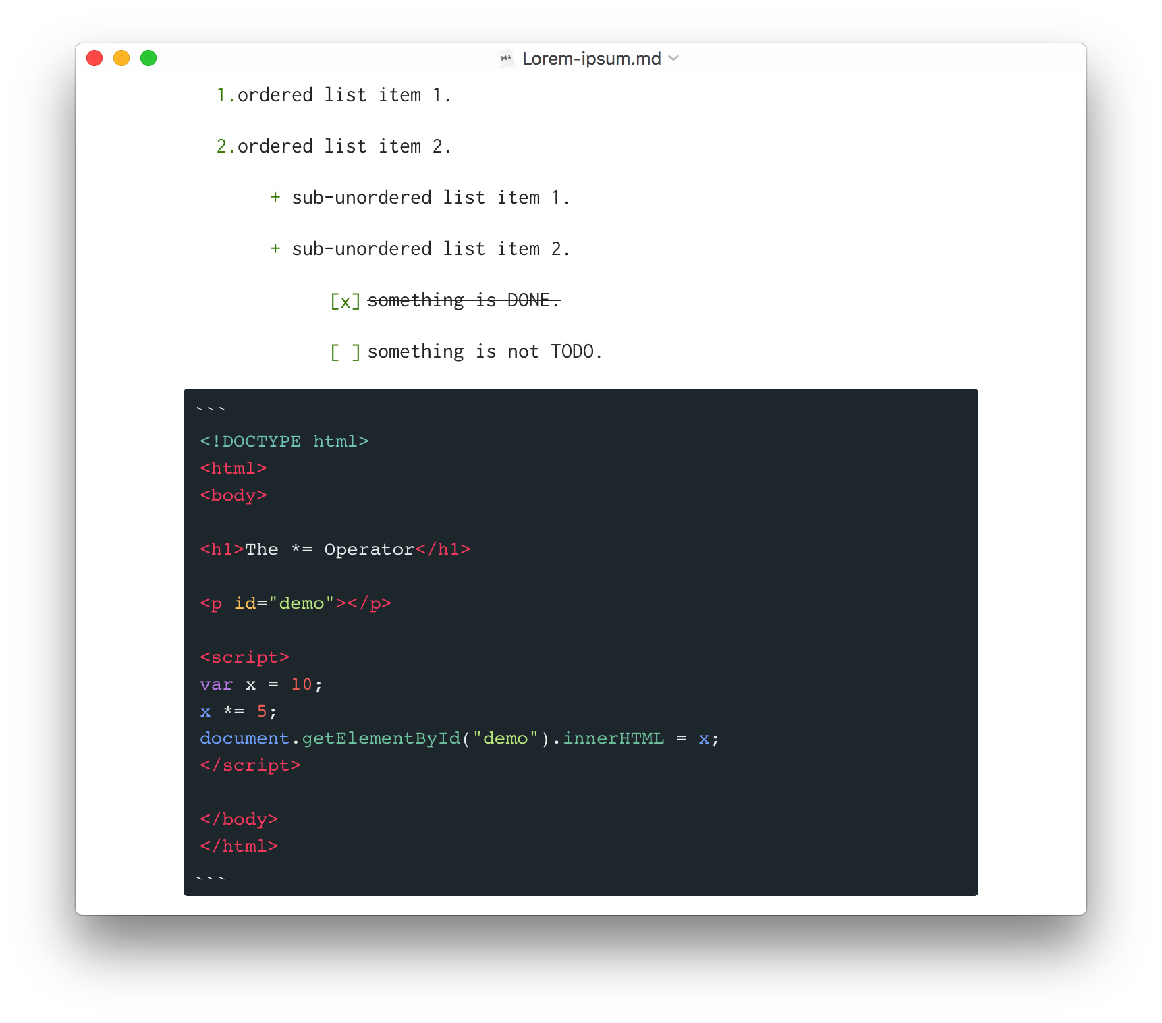Viewport: 1162px width, 1023px height.
Task: Click the '<h1>The *= Operator</h1>' line
Action: coord(335,549)
